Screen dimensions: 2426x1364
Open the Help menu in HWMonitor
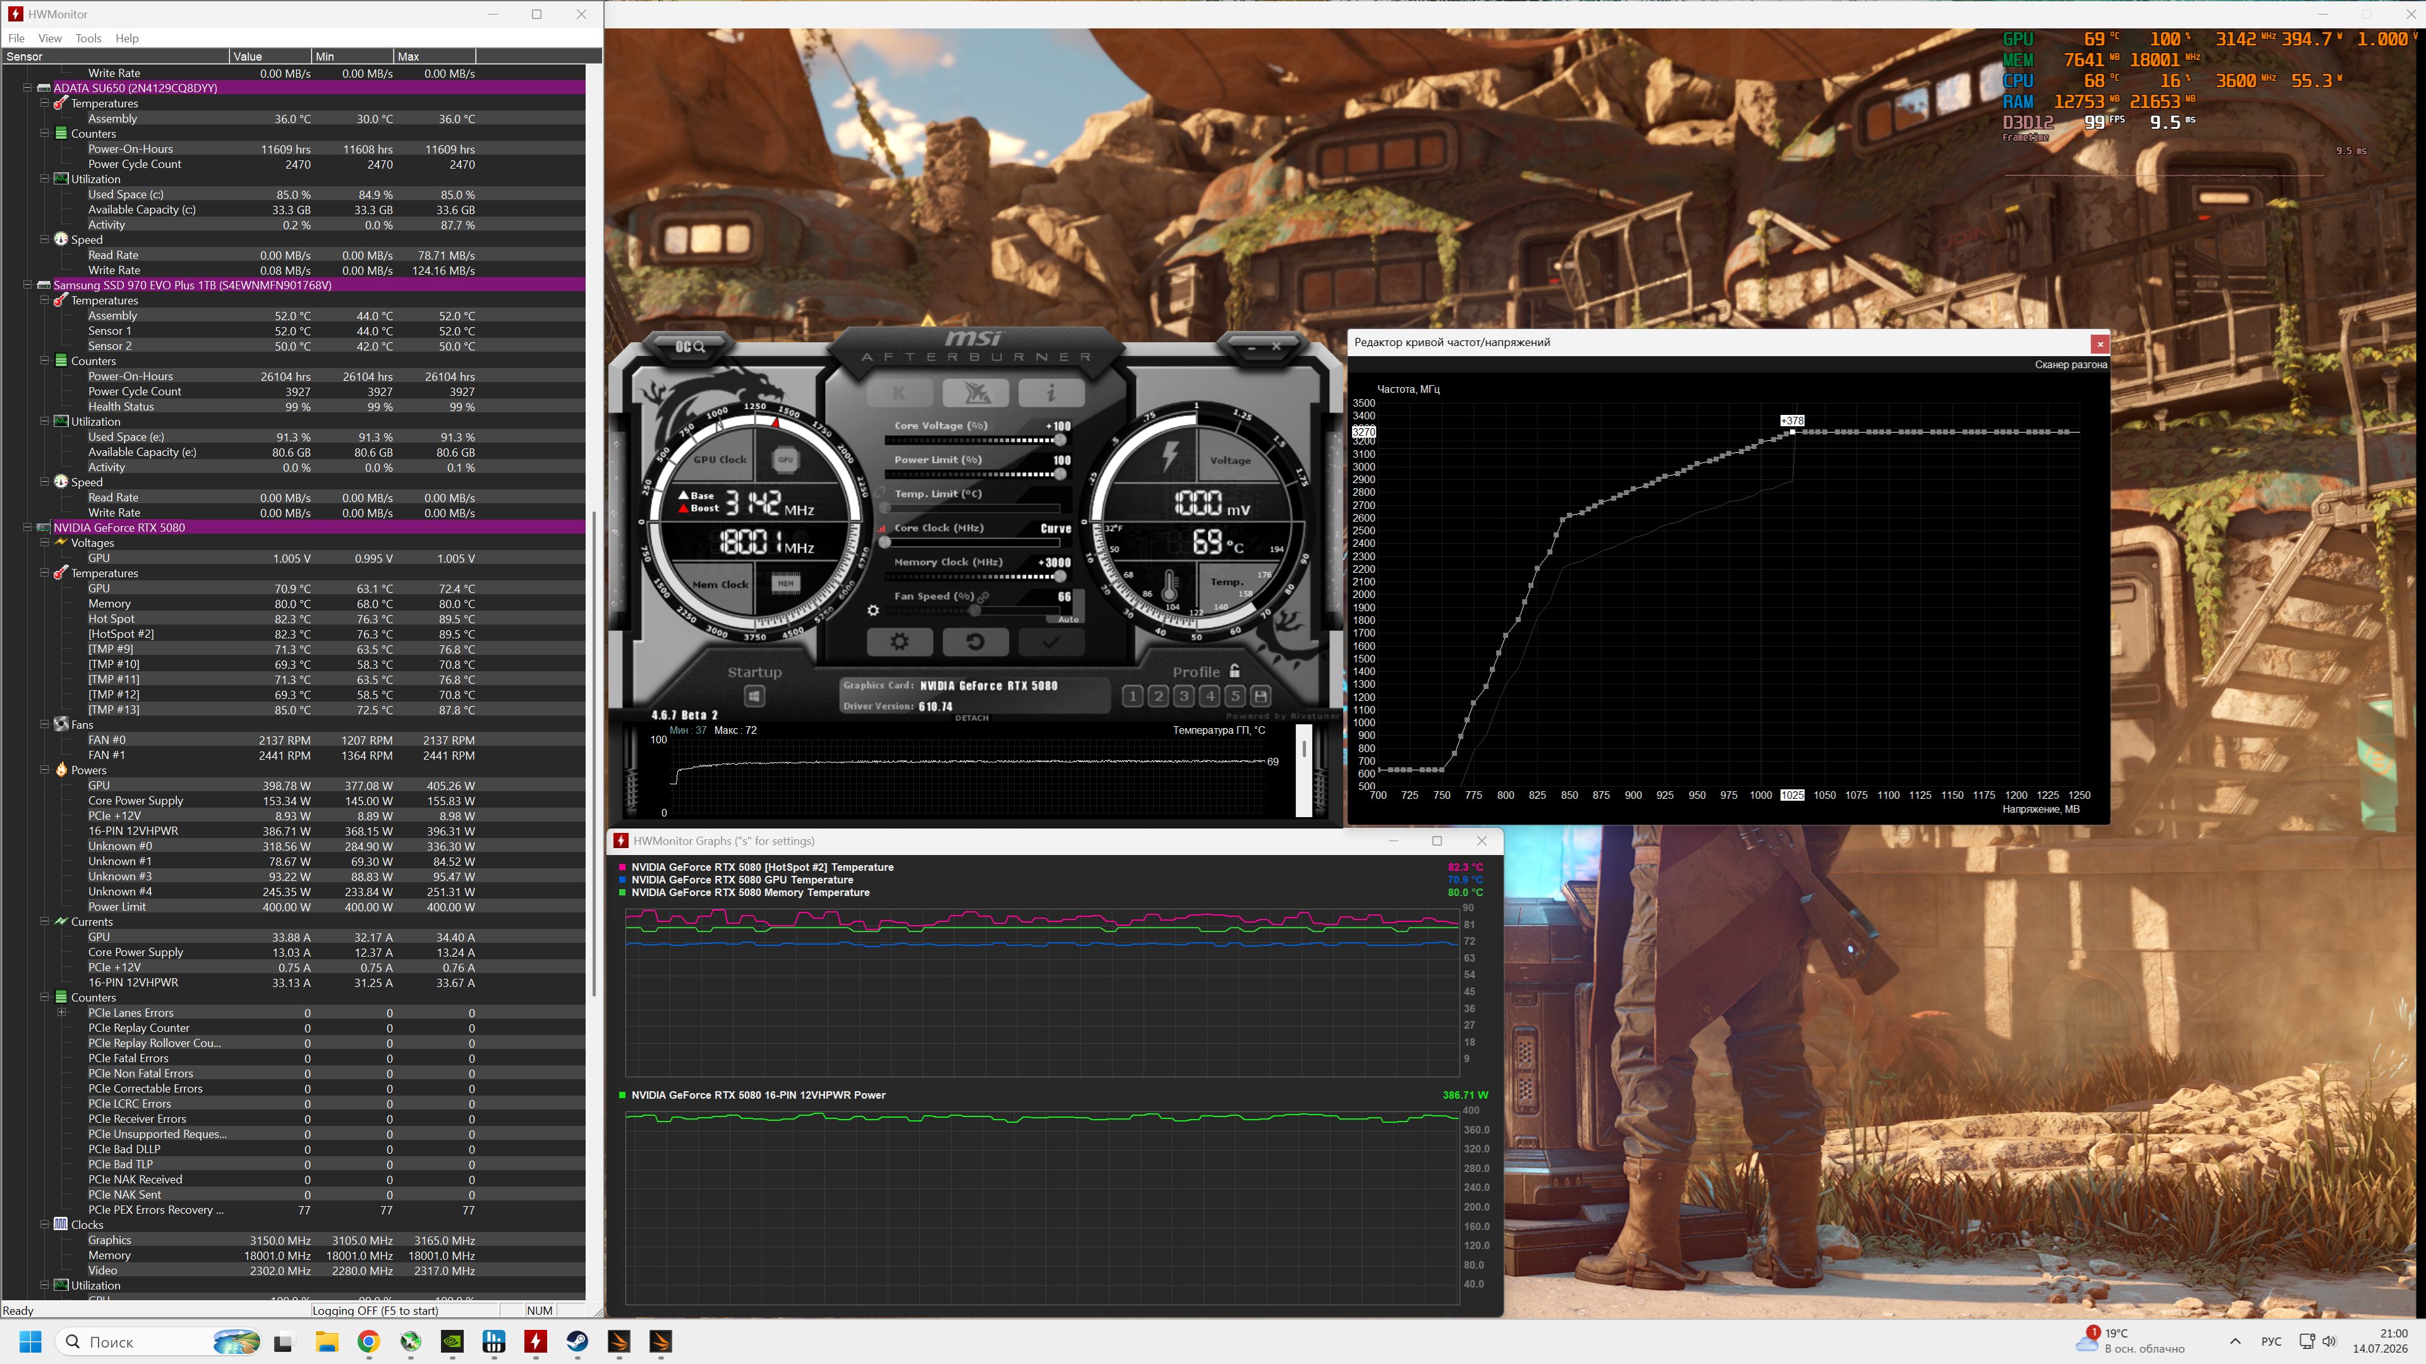pos(127,39)
